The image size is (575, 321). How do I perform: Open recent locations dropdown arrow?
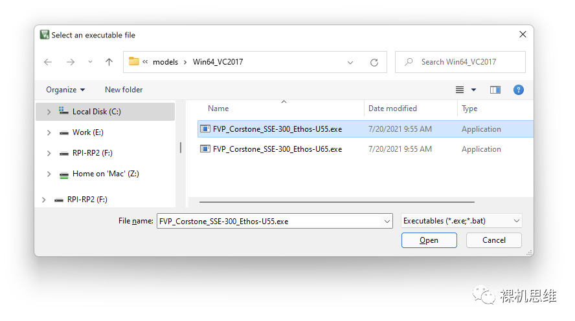coord(90,62)
